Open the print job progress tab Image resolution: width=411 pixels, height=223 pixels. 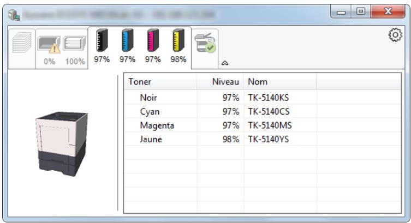pos(22,49)
